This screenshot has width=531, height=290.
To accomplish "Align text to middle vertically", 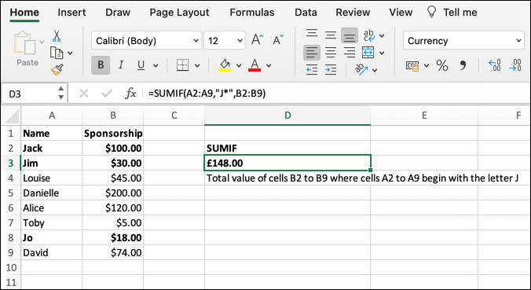I will (331, 35).
